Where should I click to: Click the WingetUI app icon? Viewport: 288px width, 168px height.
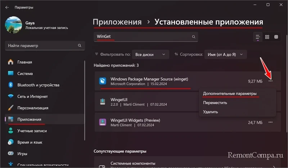(x=103, y=101)
